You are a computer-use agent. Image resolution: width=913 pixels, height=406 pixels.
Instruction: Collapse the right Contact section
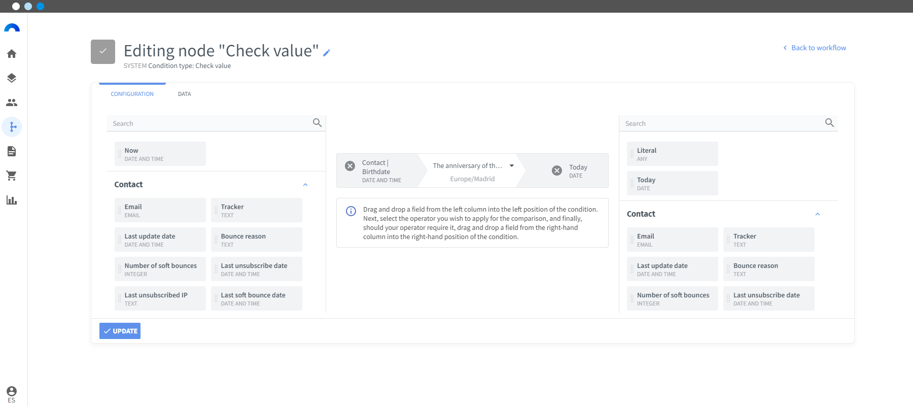point(818,214)
